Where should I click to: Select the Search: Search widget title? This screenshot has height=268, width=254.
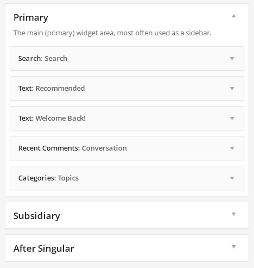pos(43,59)
